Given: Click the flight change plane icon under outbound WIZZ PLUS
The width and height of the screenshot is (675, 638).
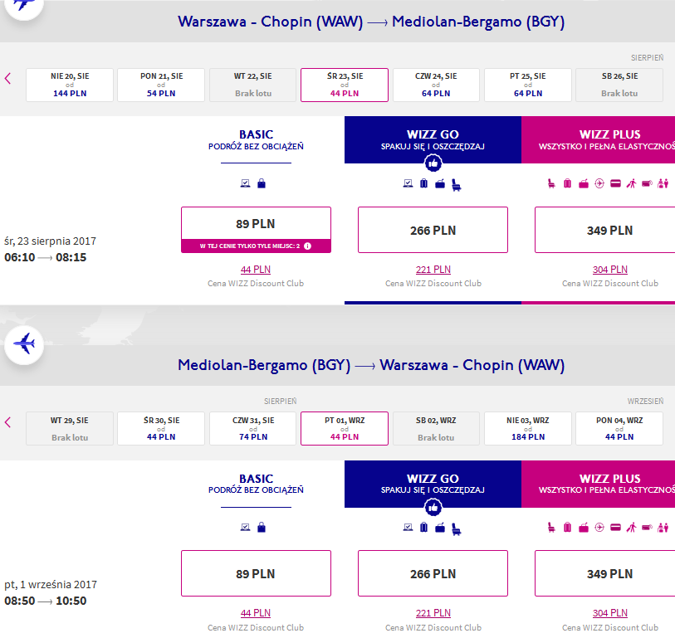Looking at the screenshot, I should [x=599, y=183].
